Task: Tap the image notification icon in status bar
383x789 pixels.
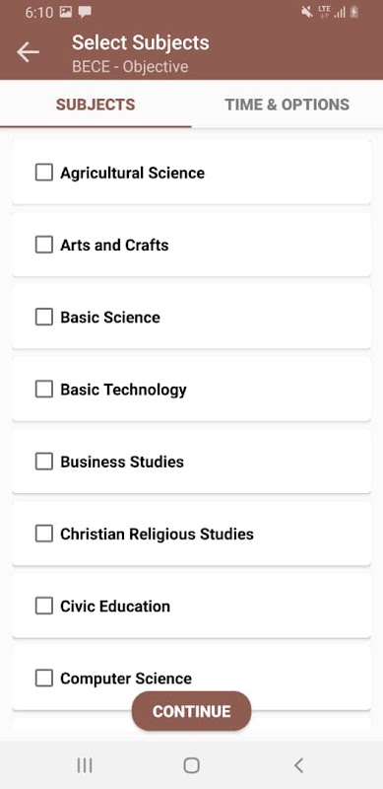Action: coord(66,12)
